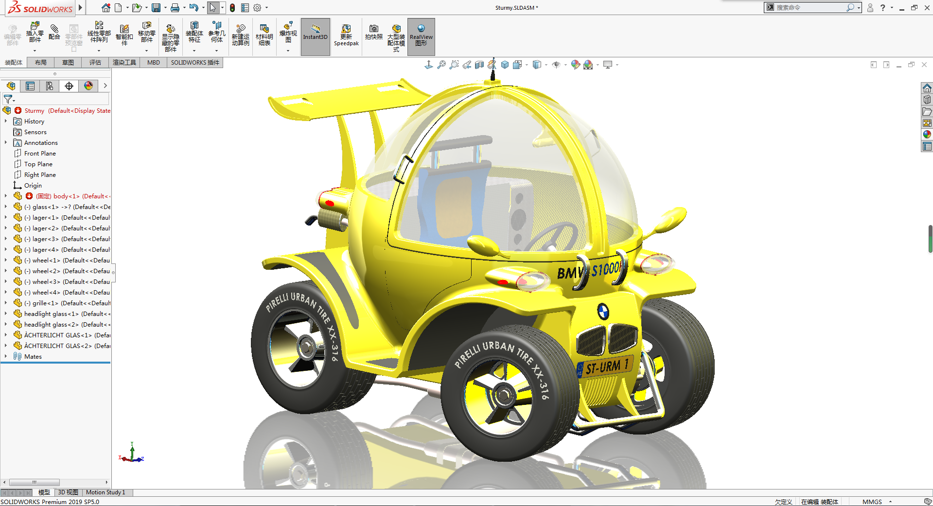Image resolution: width=933 pixels, height=506 pixels.
Task: Click Insert Components (插入零部件) icon
Action: (x=35, y=33)
